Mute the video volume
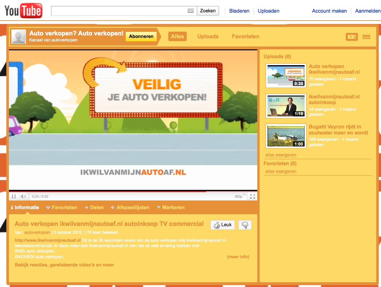The width and height of the screenshot is (381, 287). tap(23, 197)
